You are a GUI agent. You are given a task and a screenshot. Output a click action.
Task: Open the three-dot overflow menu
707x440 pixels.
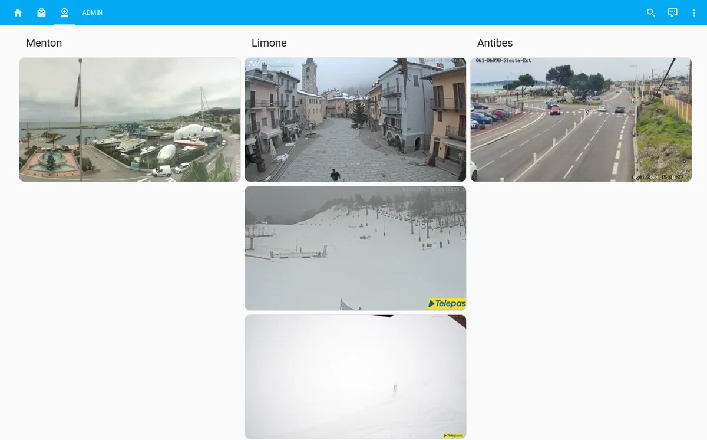tap(695, 12)
